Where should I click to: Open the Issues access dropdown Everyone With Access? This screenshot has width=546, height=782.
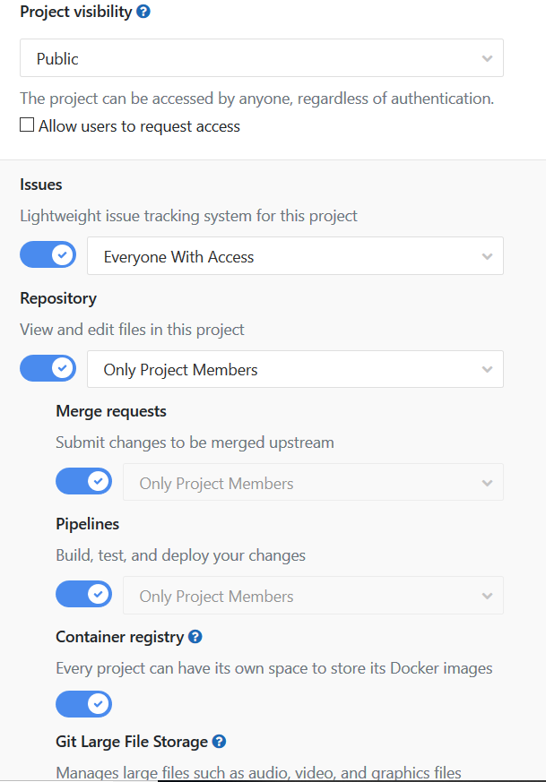point(295,256)
